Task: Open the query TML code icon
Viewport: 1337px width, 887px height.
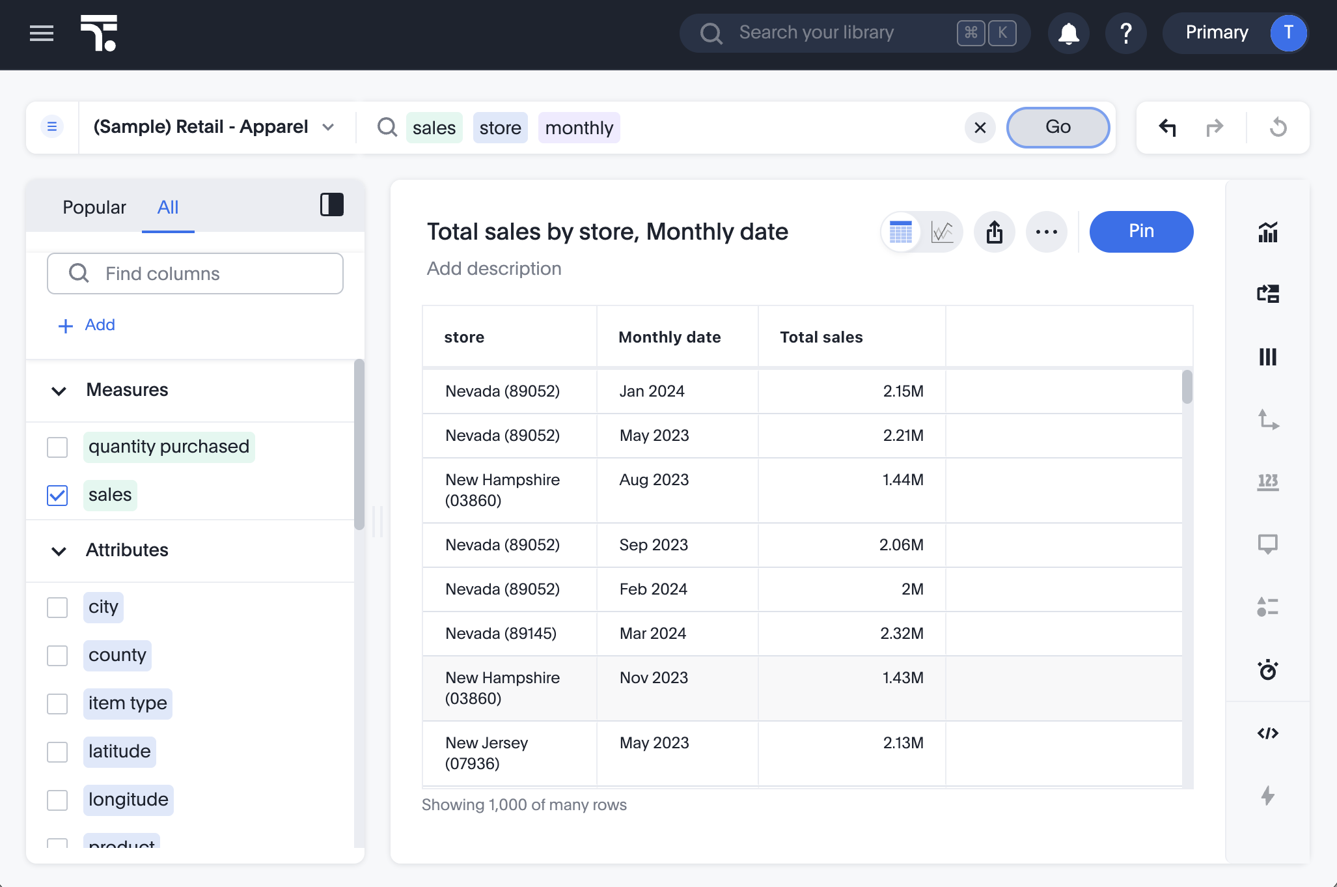Action: [x=1268, y=733]
